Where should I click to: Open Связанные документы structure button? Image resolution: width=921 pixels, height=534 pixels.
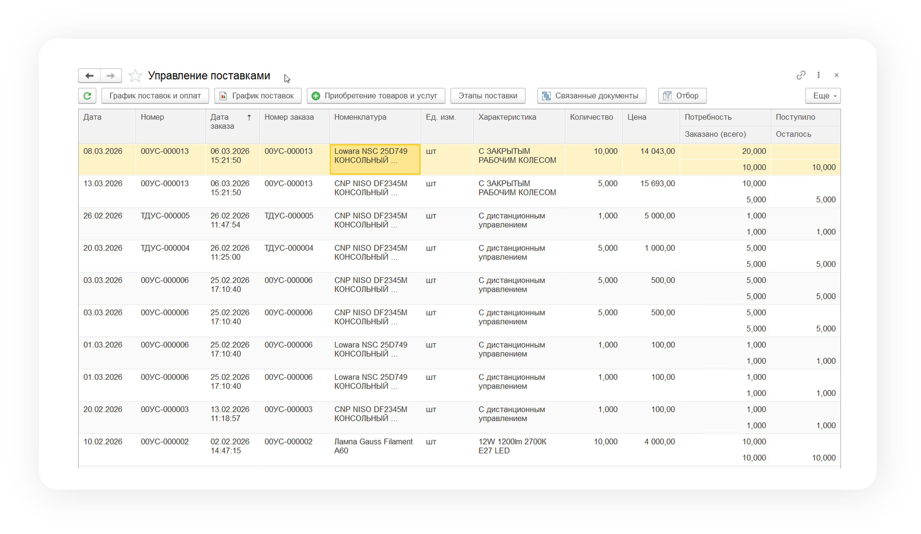(x=591, y=96)
